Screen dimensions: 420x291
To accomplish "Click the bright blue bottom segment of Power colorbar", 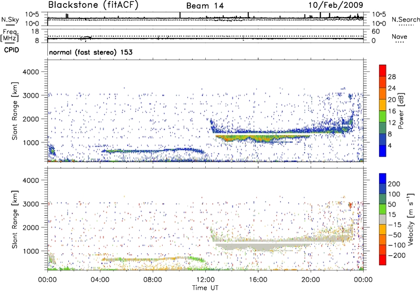I will click(x=383, y=151).
